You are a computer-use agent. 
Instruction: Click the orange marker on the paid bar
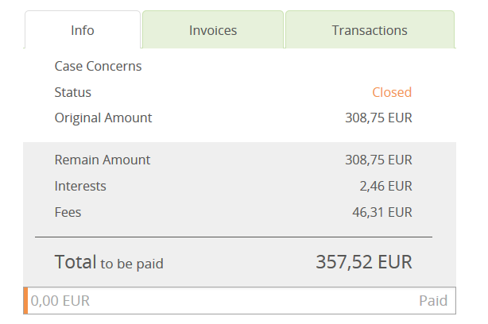25,300
